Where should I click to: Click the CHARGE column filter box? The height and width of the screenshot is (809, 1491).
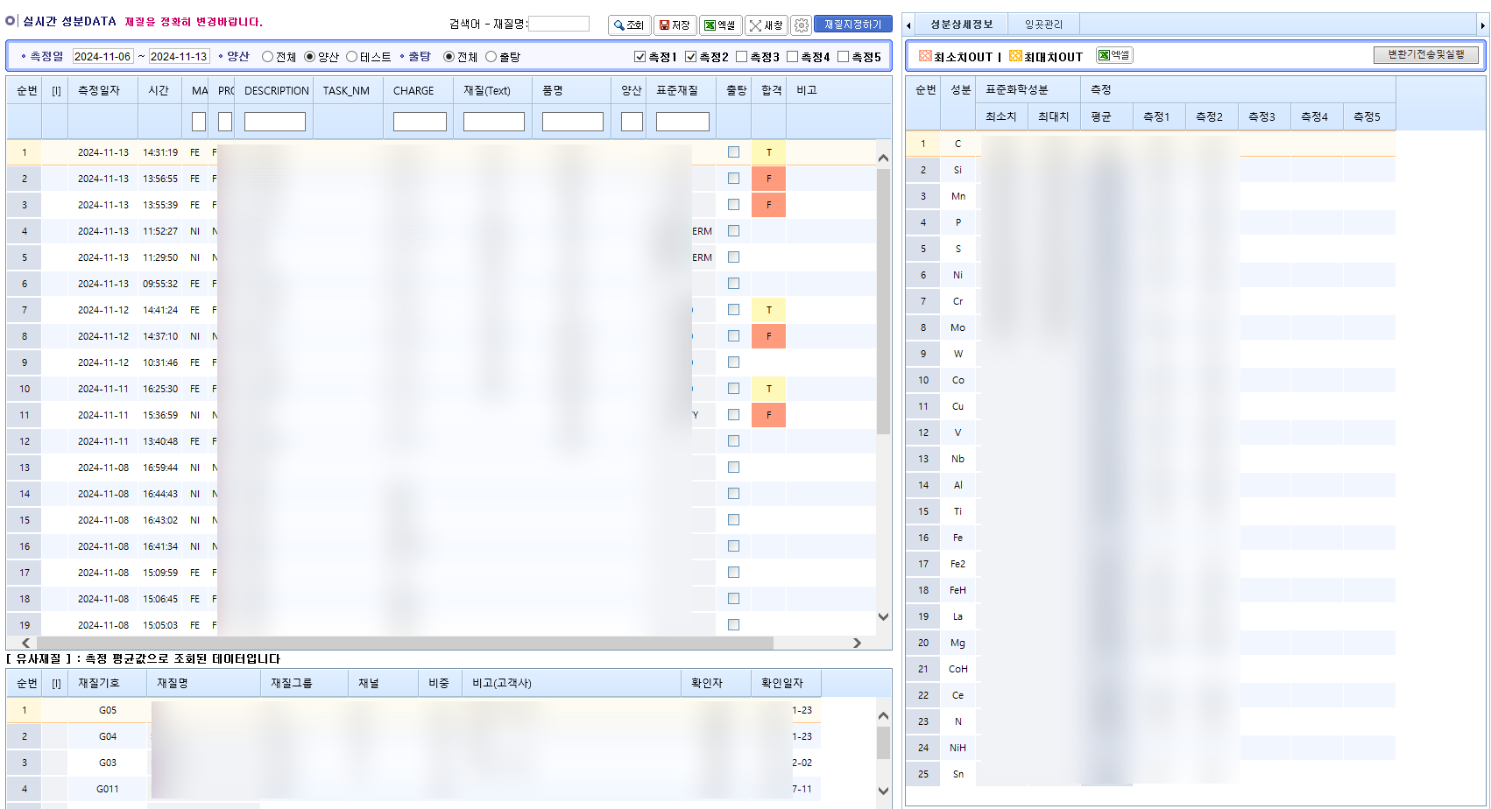420,122
